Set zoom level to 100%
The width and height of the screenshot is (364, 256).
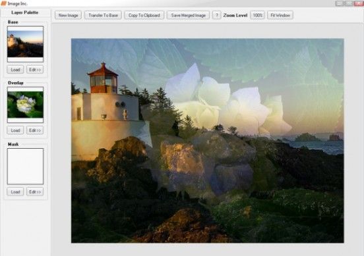[257, 15]
